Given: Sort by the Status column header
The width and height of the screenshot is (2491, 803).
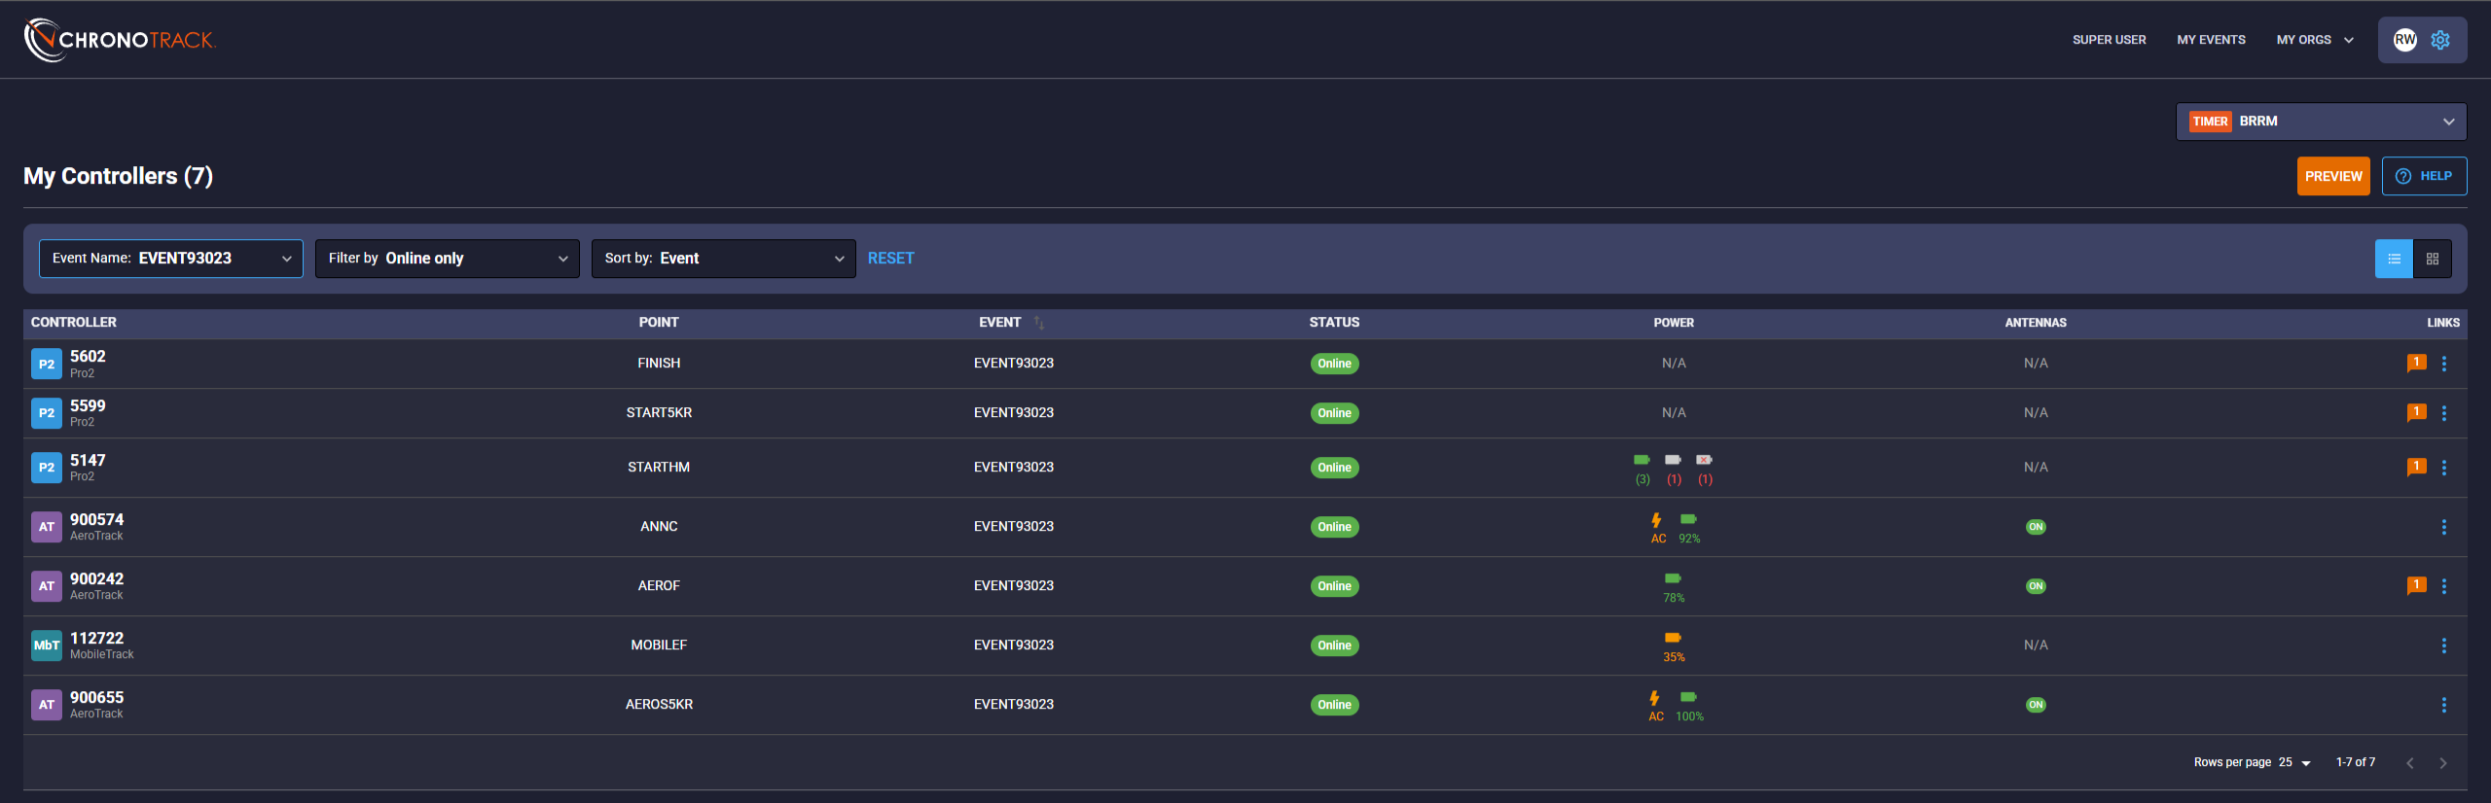Looking at the screenshot, I should coord(1334,323).
